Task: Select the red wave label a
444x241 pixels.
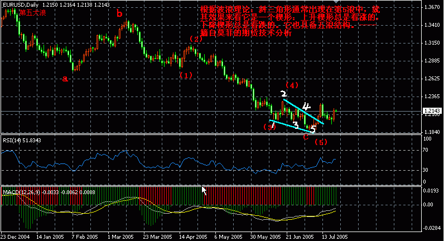Action: (x=65, y=79)
